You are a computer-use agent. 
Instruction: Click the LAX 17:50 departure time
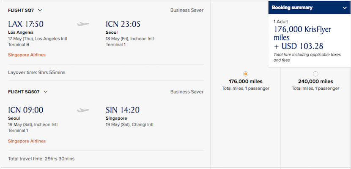click(26, 24)
